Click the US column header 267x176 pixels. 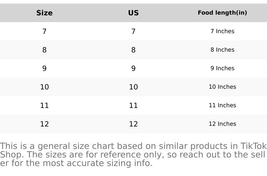(133, 13)
